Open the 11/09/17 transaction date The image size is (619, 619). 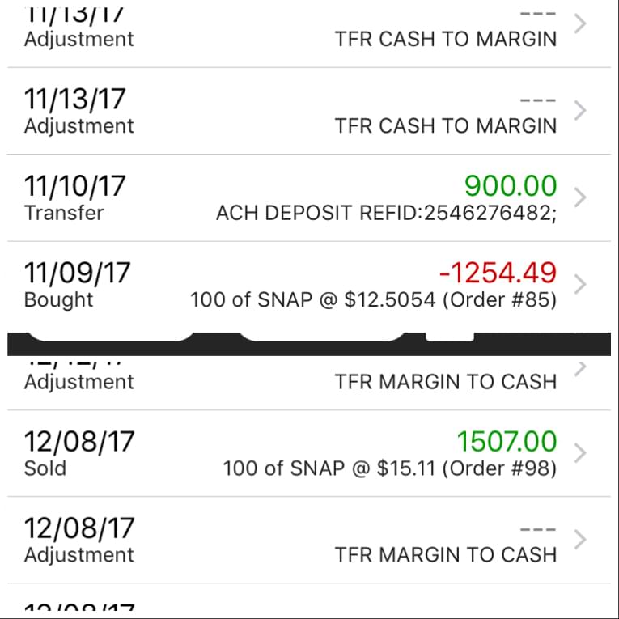pos(77,273)
